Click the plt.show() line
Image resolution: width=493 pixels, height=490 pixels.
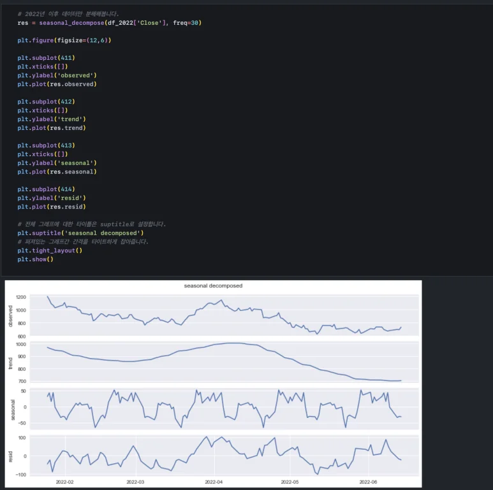[x=35, y=259]
